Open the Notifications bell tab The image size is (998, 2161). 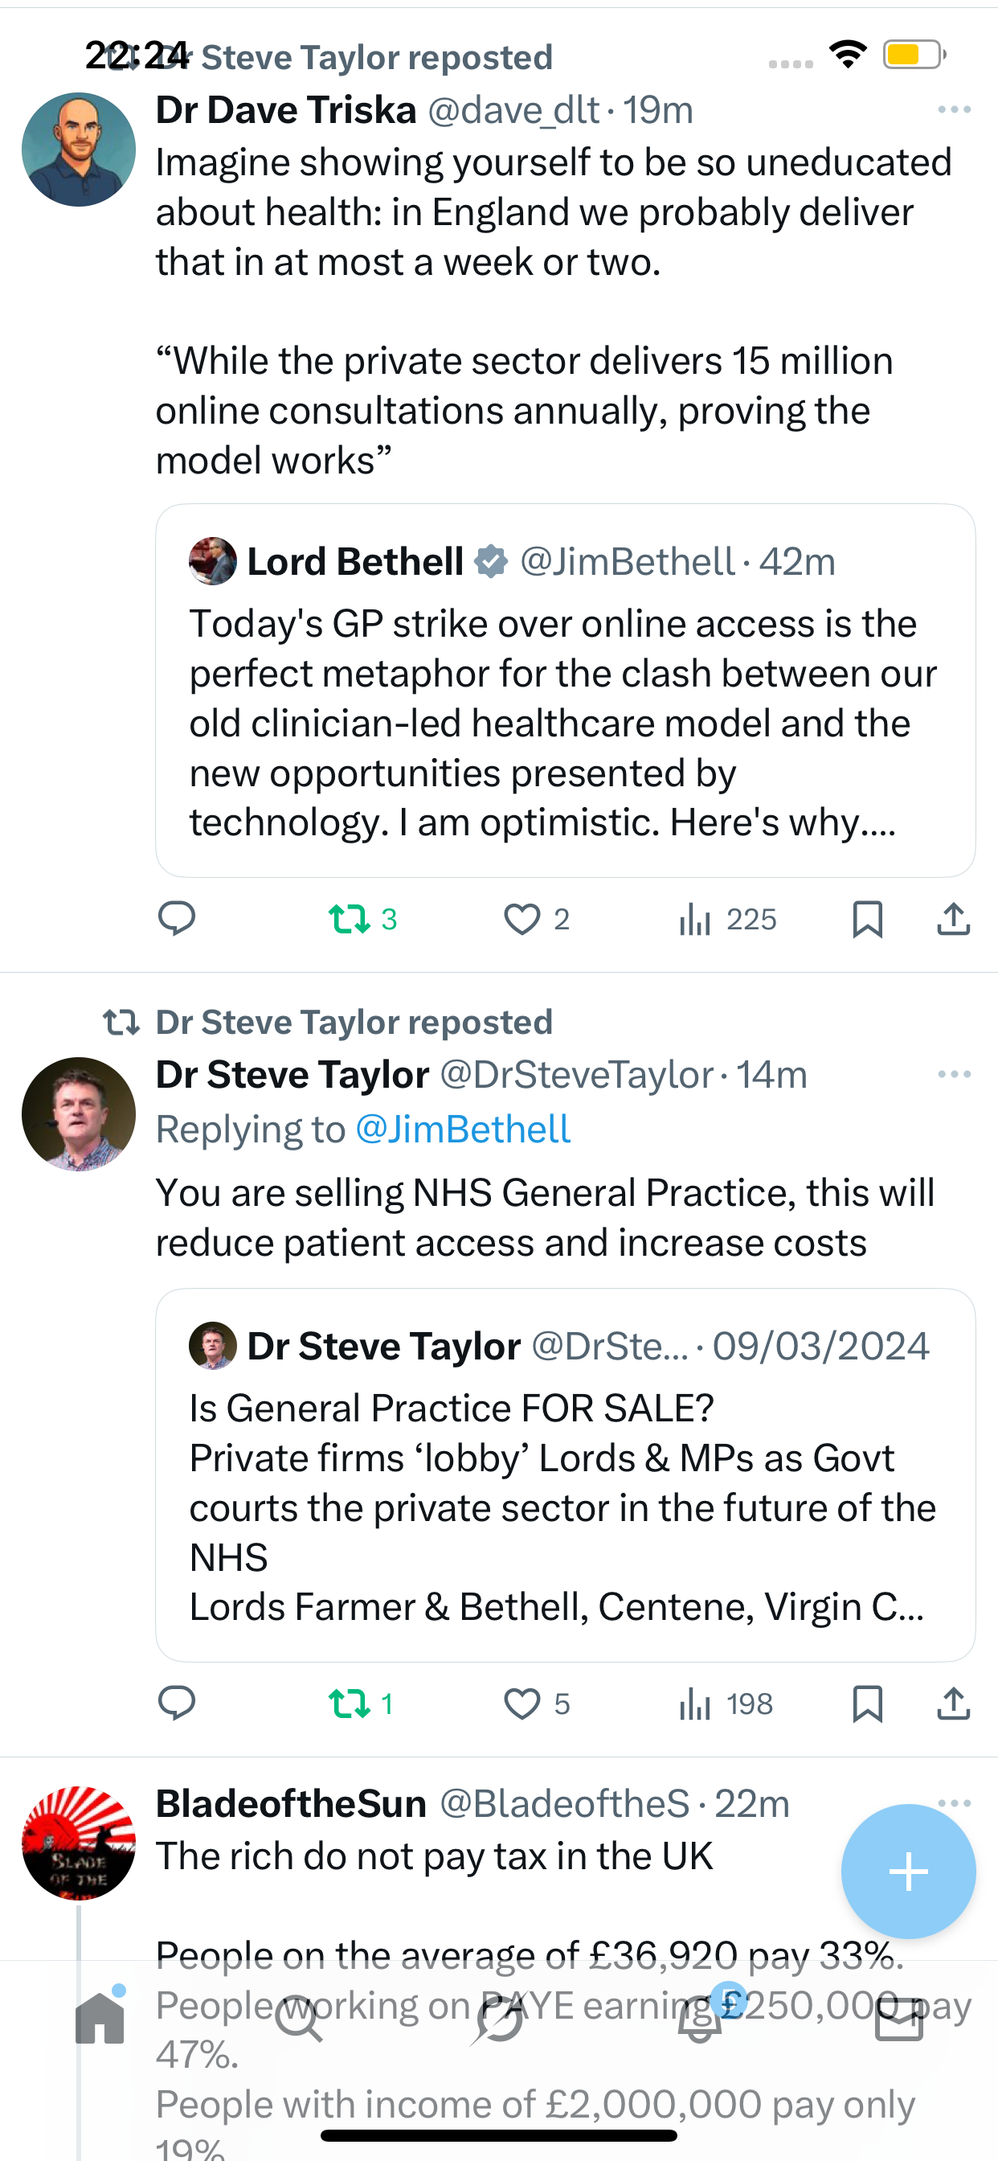tap(700, 2019)
